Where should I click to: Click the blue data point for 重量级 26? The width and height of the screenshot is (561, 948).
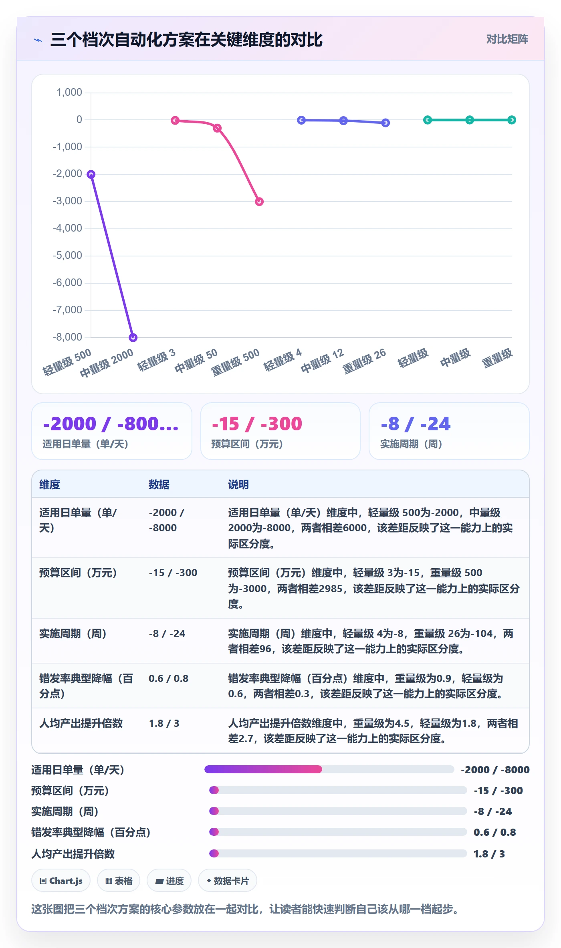[385, 123]
